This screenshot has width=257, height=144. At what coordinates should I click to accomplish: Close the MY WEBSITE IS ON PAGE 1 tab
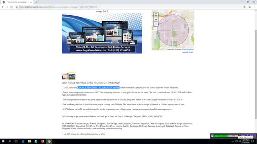coord(31,2)
